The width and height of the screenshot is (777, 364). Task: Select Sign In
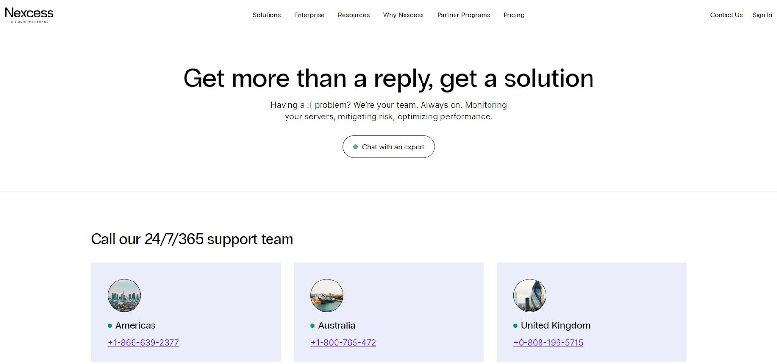click(x=761, y=15)
